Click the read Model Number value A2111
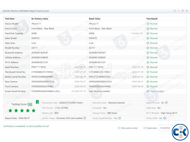 coord(92,48)
